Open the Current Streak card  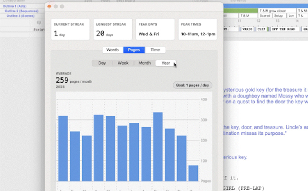(x=70, y=29)
